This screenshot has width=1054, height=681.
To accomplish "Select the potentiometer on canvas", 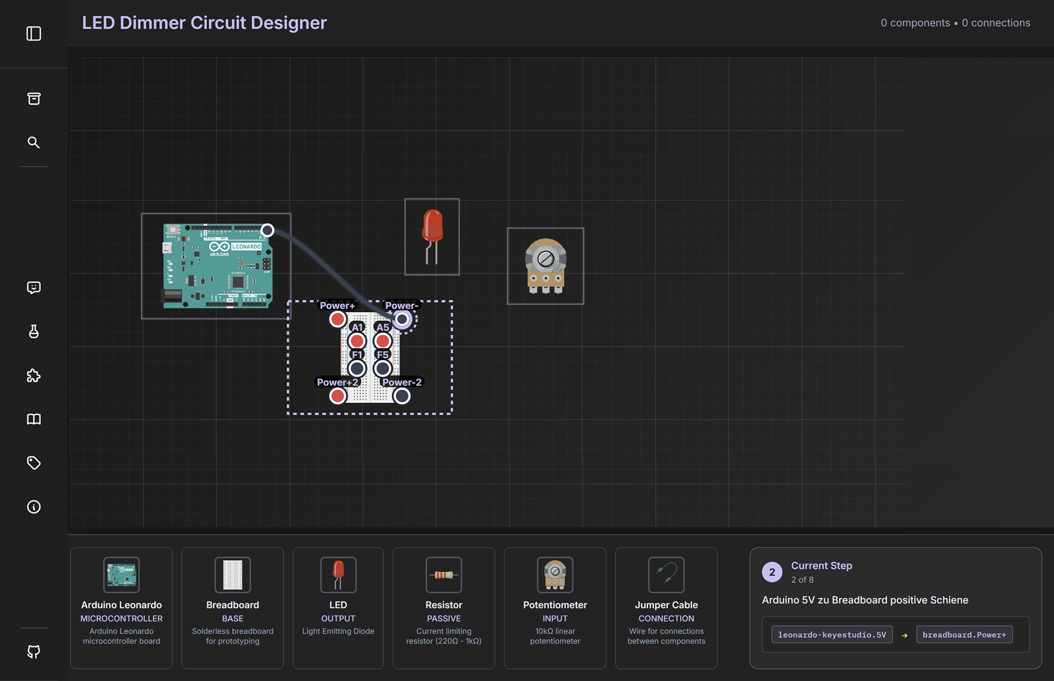I will 545,266.
